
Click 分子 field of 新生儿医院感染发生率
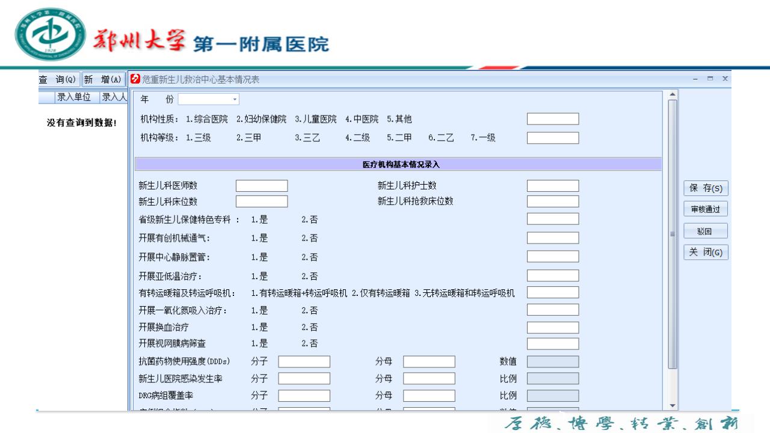pyautogui.click(x=304, y=378)
